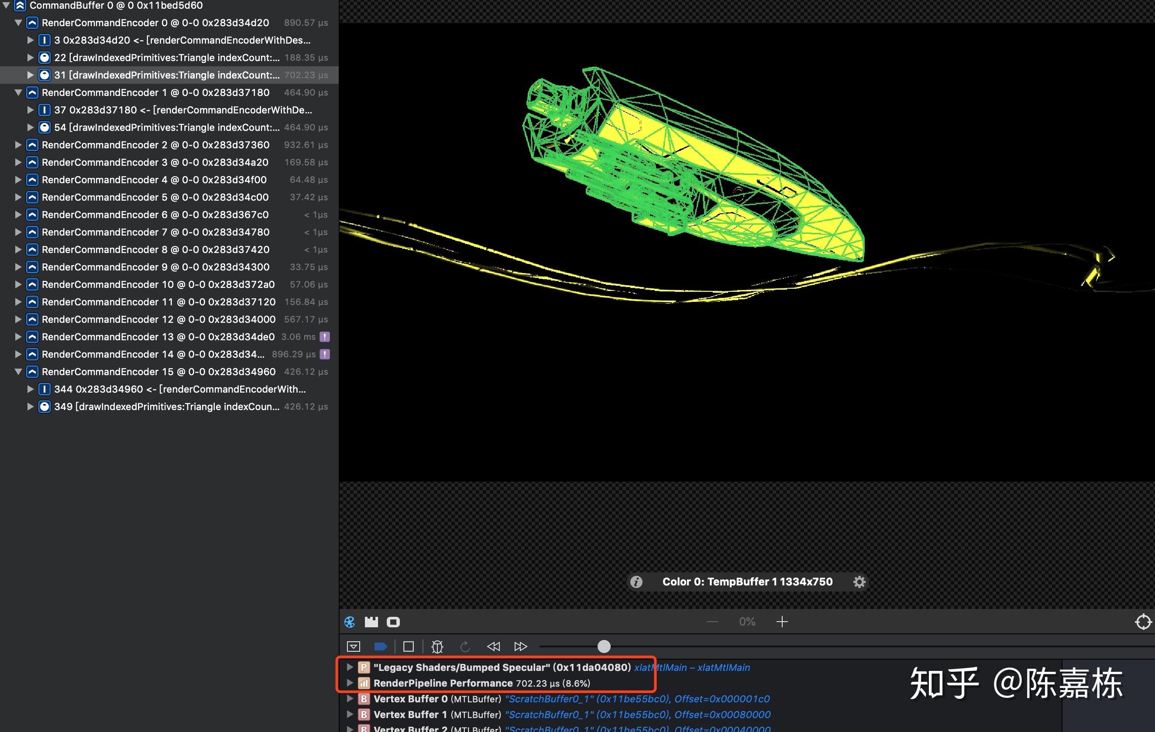Stop the GPU frame capture
Image resolution: width=1155 pixels, height=732 pixels.
(409, 646)
